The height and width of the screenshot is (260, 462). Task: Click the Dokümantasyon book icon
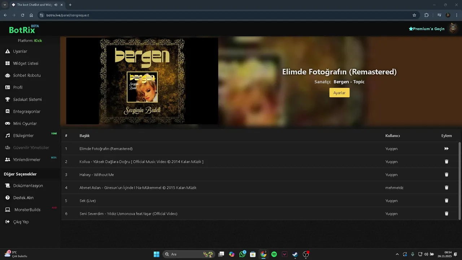click(x=7, y=186)
